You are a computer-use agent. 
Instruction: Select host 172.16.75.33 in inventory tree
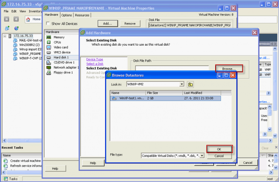point(23,36)
